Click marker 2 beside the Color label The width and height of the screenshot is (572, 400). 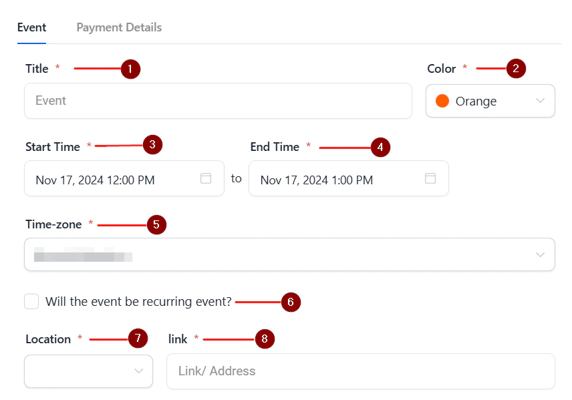click(x=516, y=68)
